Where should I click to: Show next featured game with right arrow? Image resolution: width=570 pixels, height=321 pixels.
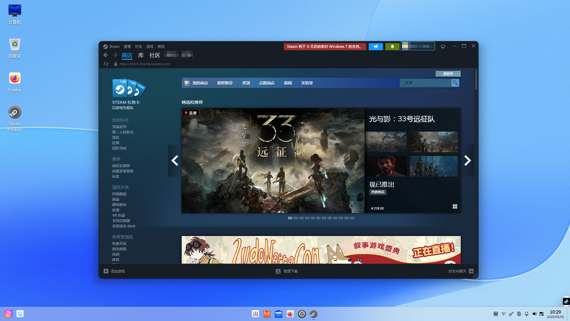point(468,160)
